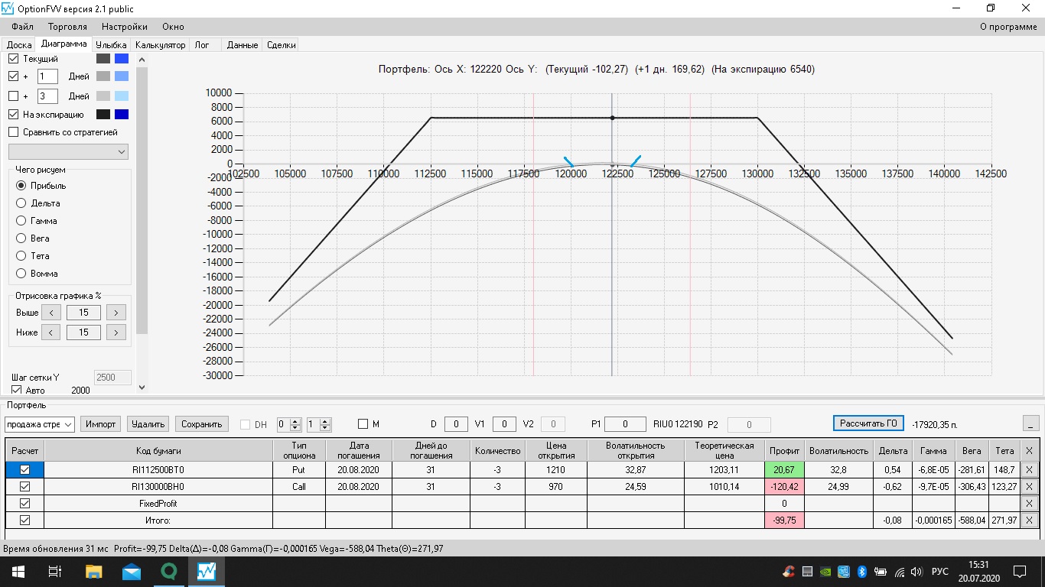1045x587 pixels.
Task: Click the Сохранить button
Action: pyautogui.click(x=202, y=424)
